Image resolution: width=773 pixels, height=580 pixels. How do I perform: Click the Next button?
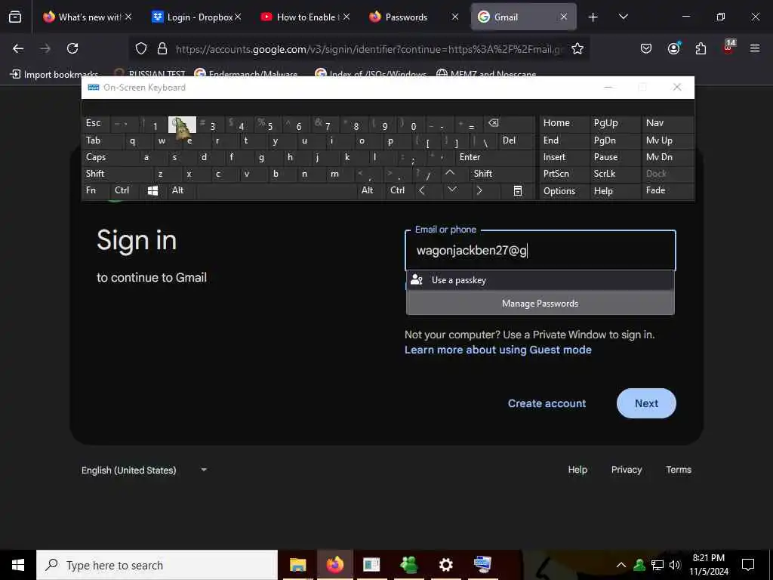pyautogui.click(x=646, y=403)
